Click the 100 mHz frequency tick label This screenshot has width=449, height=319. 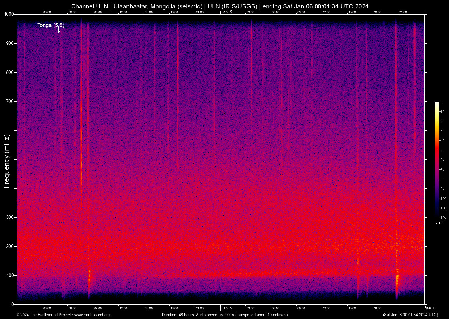tap(10, 275)
